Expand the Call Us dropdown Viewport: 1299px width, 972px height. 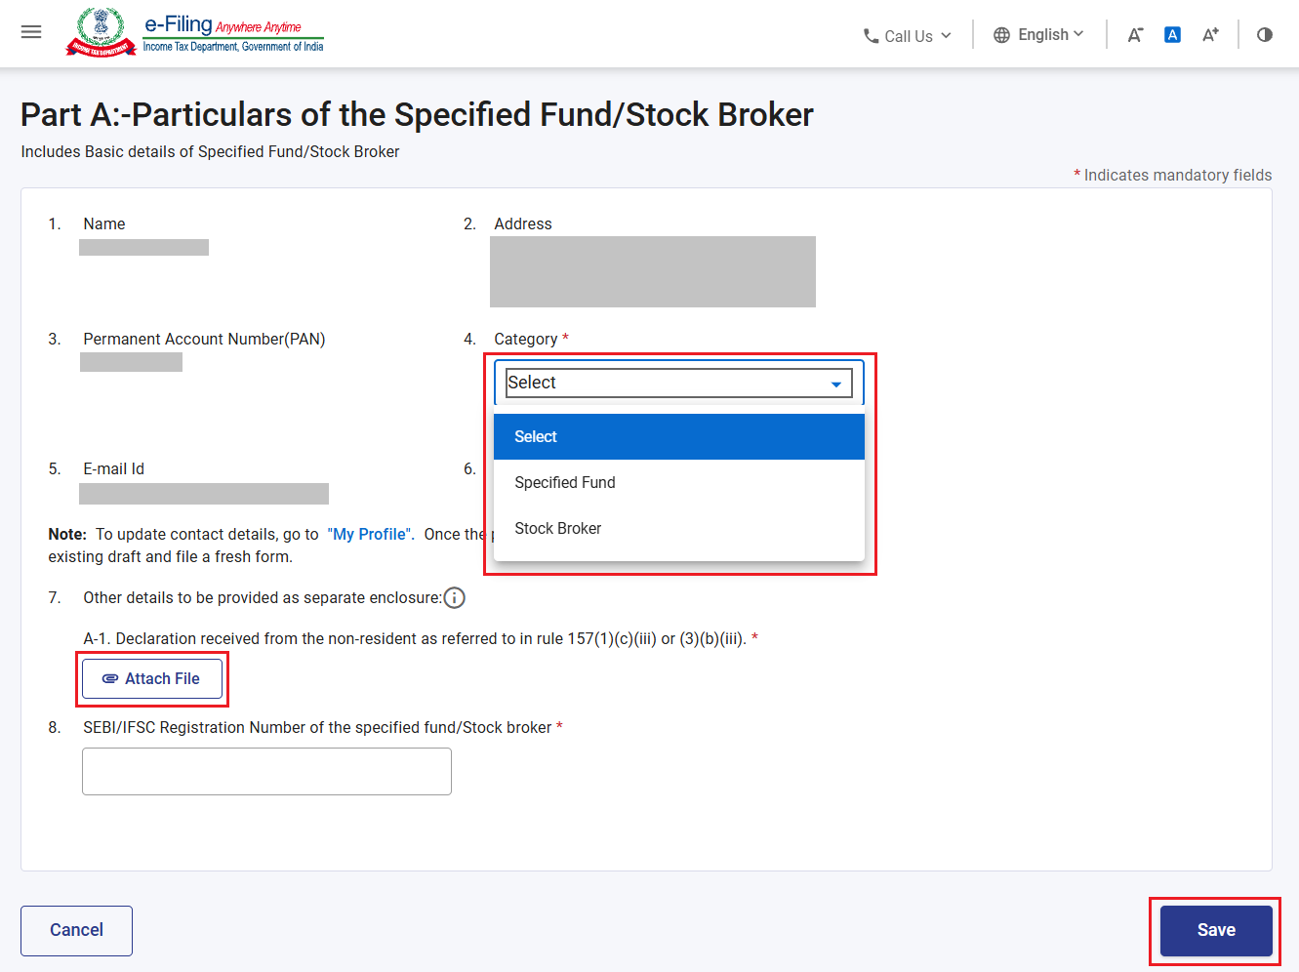pos(908,36)
